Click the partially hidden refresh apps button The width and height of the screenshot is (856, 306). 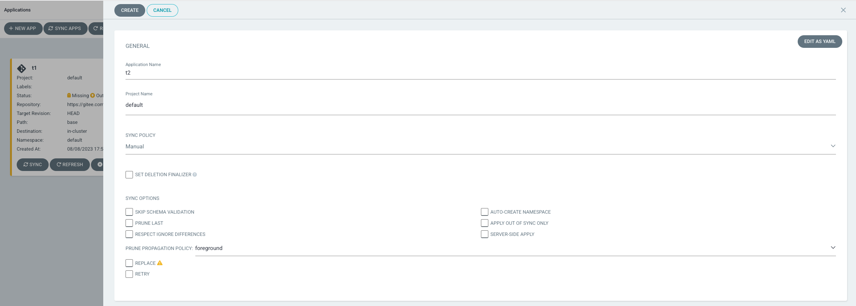pos(96,29)
